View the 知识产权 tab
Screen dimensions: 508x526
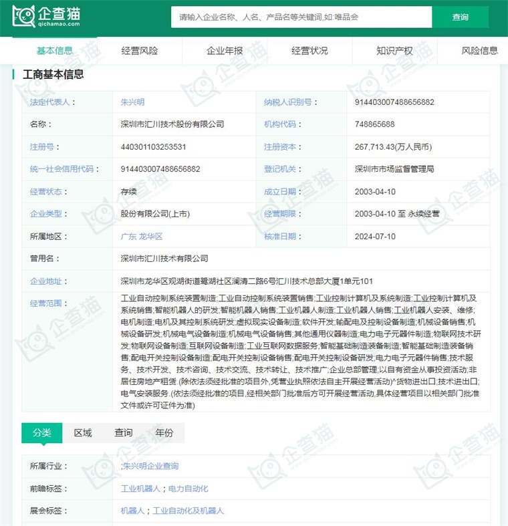click(x=394, y=51)
